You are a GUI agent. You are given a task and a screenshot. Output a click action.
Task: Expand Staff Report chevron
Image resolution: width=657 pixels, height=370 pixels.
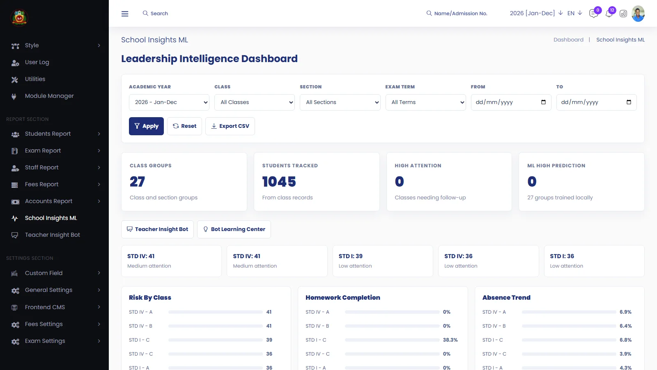click(99, 168)
